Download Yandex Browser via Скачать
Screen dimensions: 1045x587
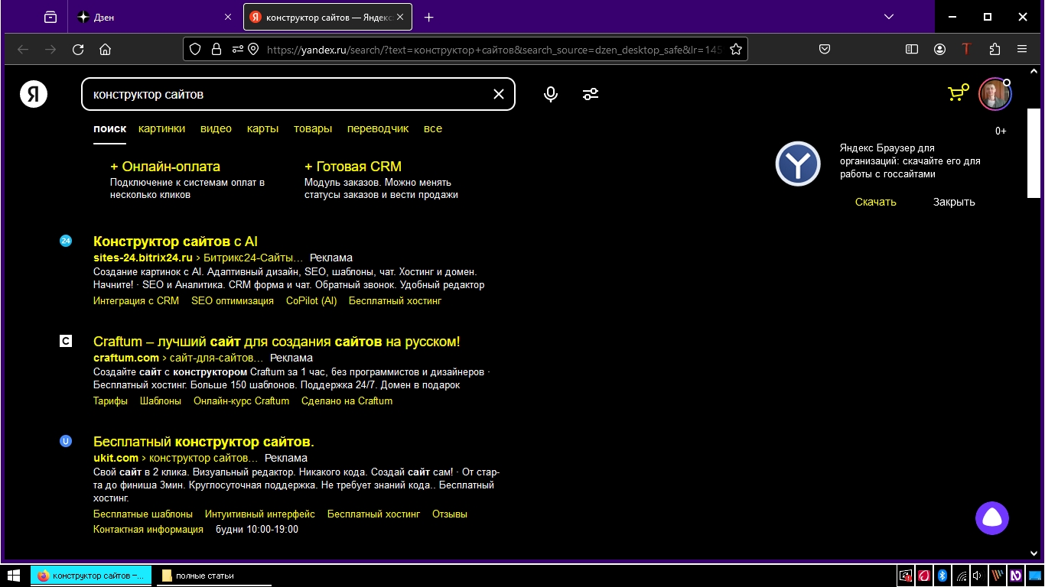point(875,202)
